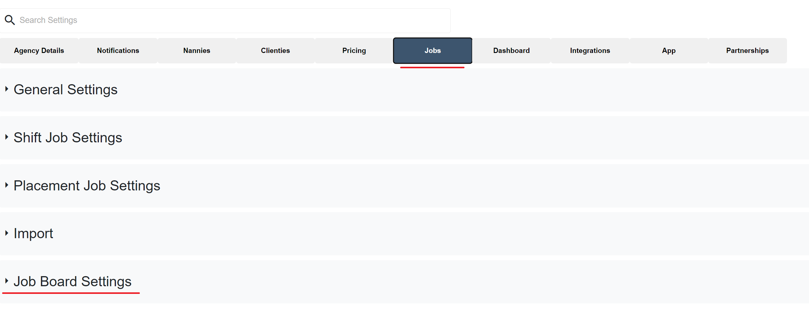Open the Job Board Settings heading
Screen dimensions: 809x330
pos(73,281)
